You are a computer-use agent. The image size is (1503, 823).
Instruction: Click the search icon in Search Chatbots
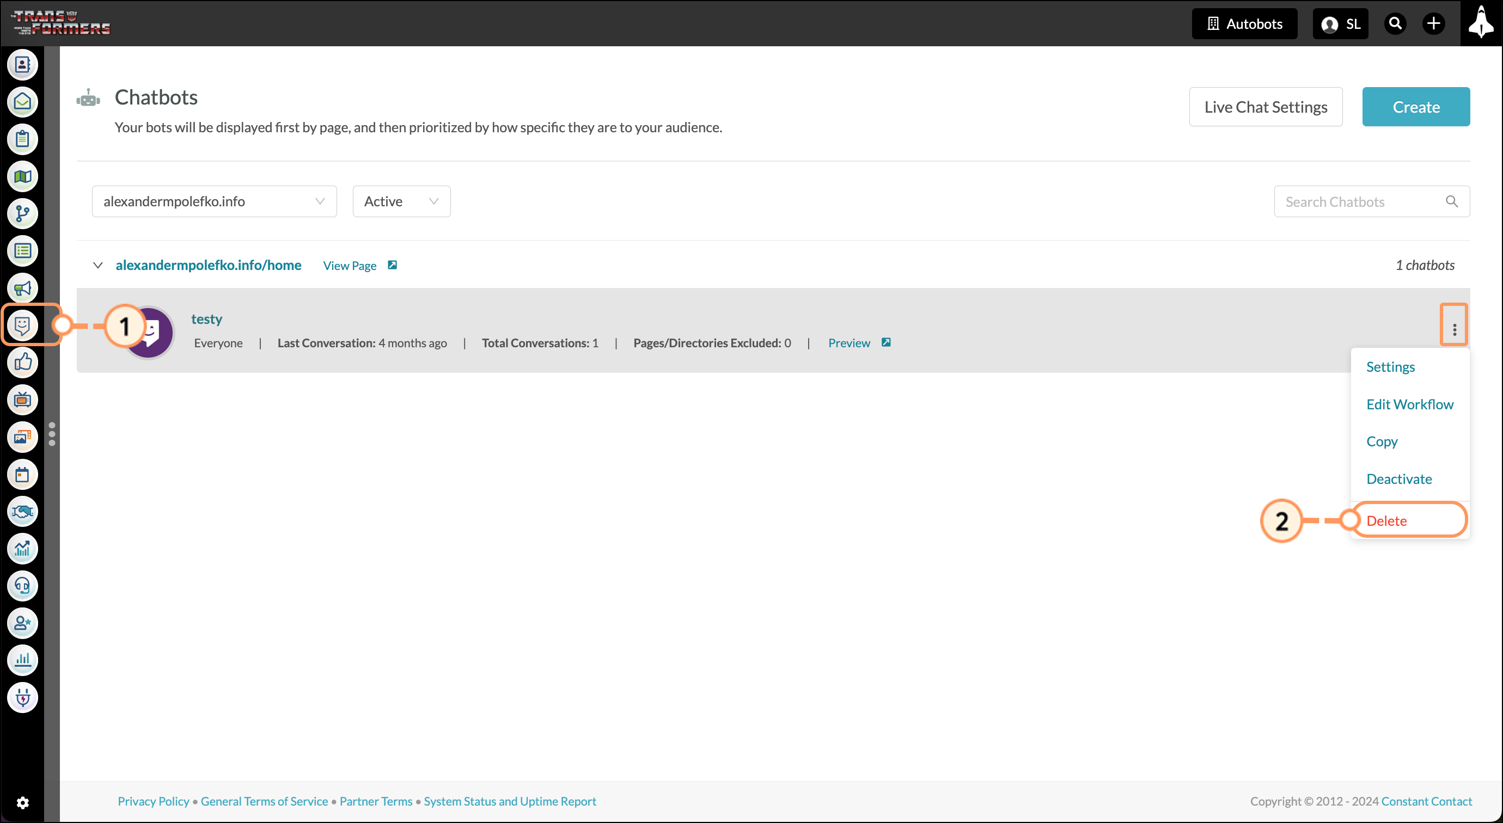click(x=1452, y=202)
